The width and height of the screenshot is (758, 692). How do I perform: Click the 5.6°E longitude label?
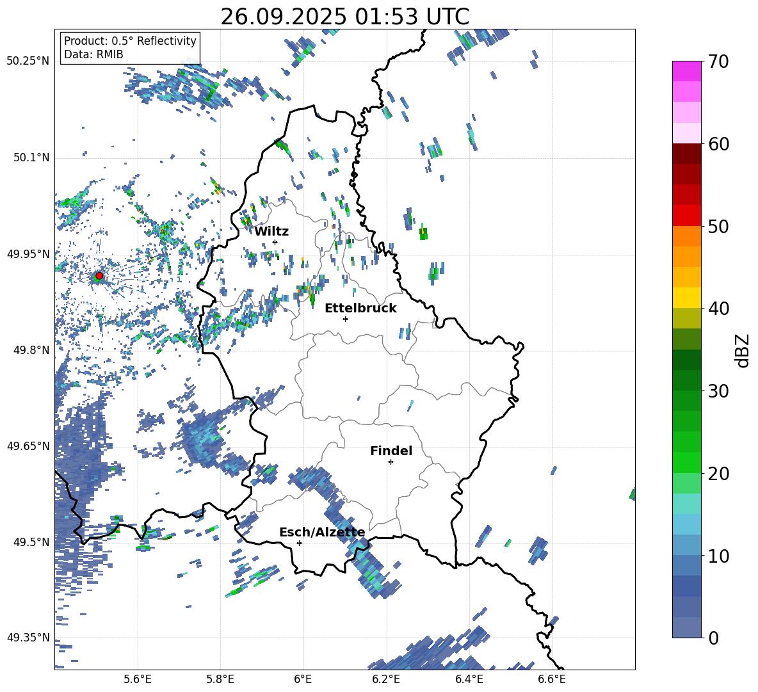click(138, 680)
